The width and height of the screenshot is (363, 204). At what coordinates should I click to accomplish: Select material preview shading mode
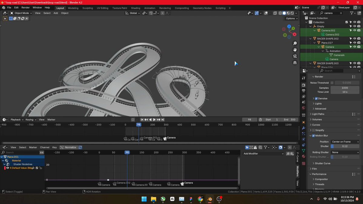[x=288, y=13]
